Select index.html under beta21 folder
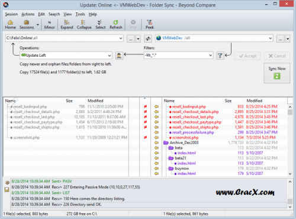The width and height of the screenshot is (296, 219). point(186,163)
